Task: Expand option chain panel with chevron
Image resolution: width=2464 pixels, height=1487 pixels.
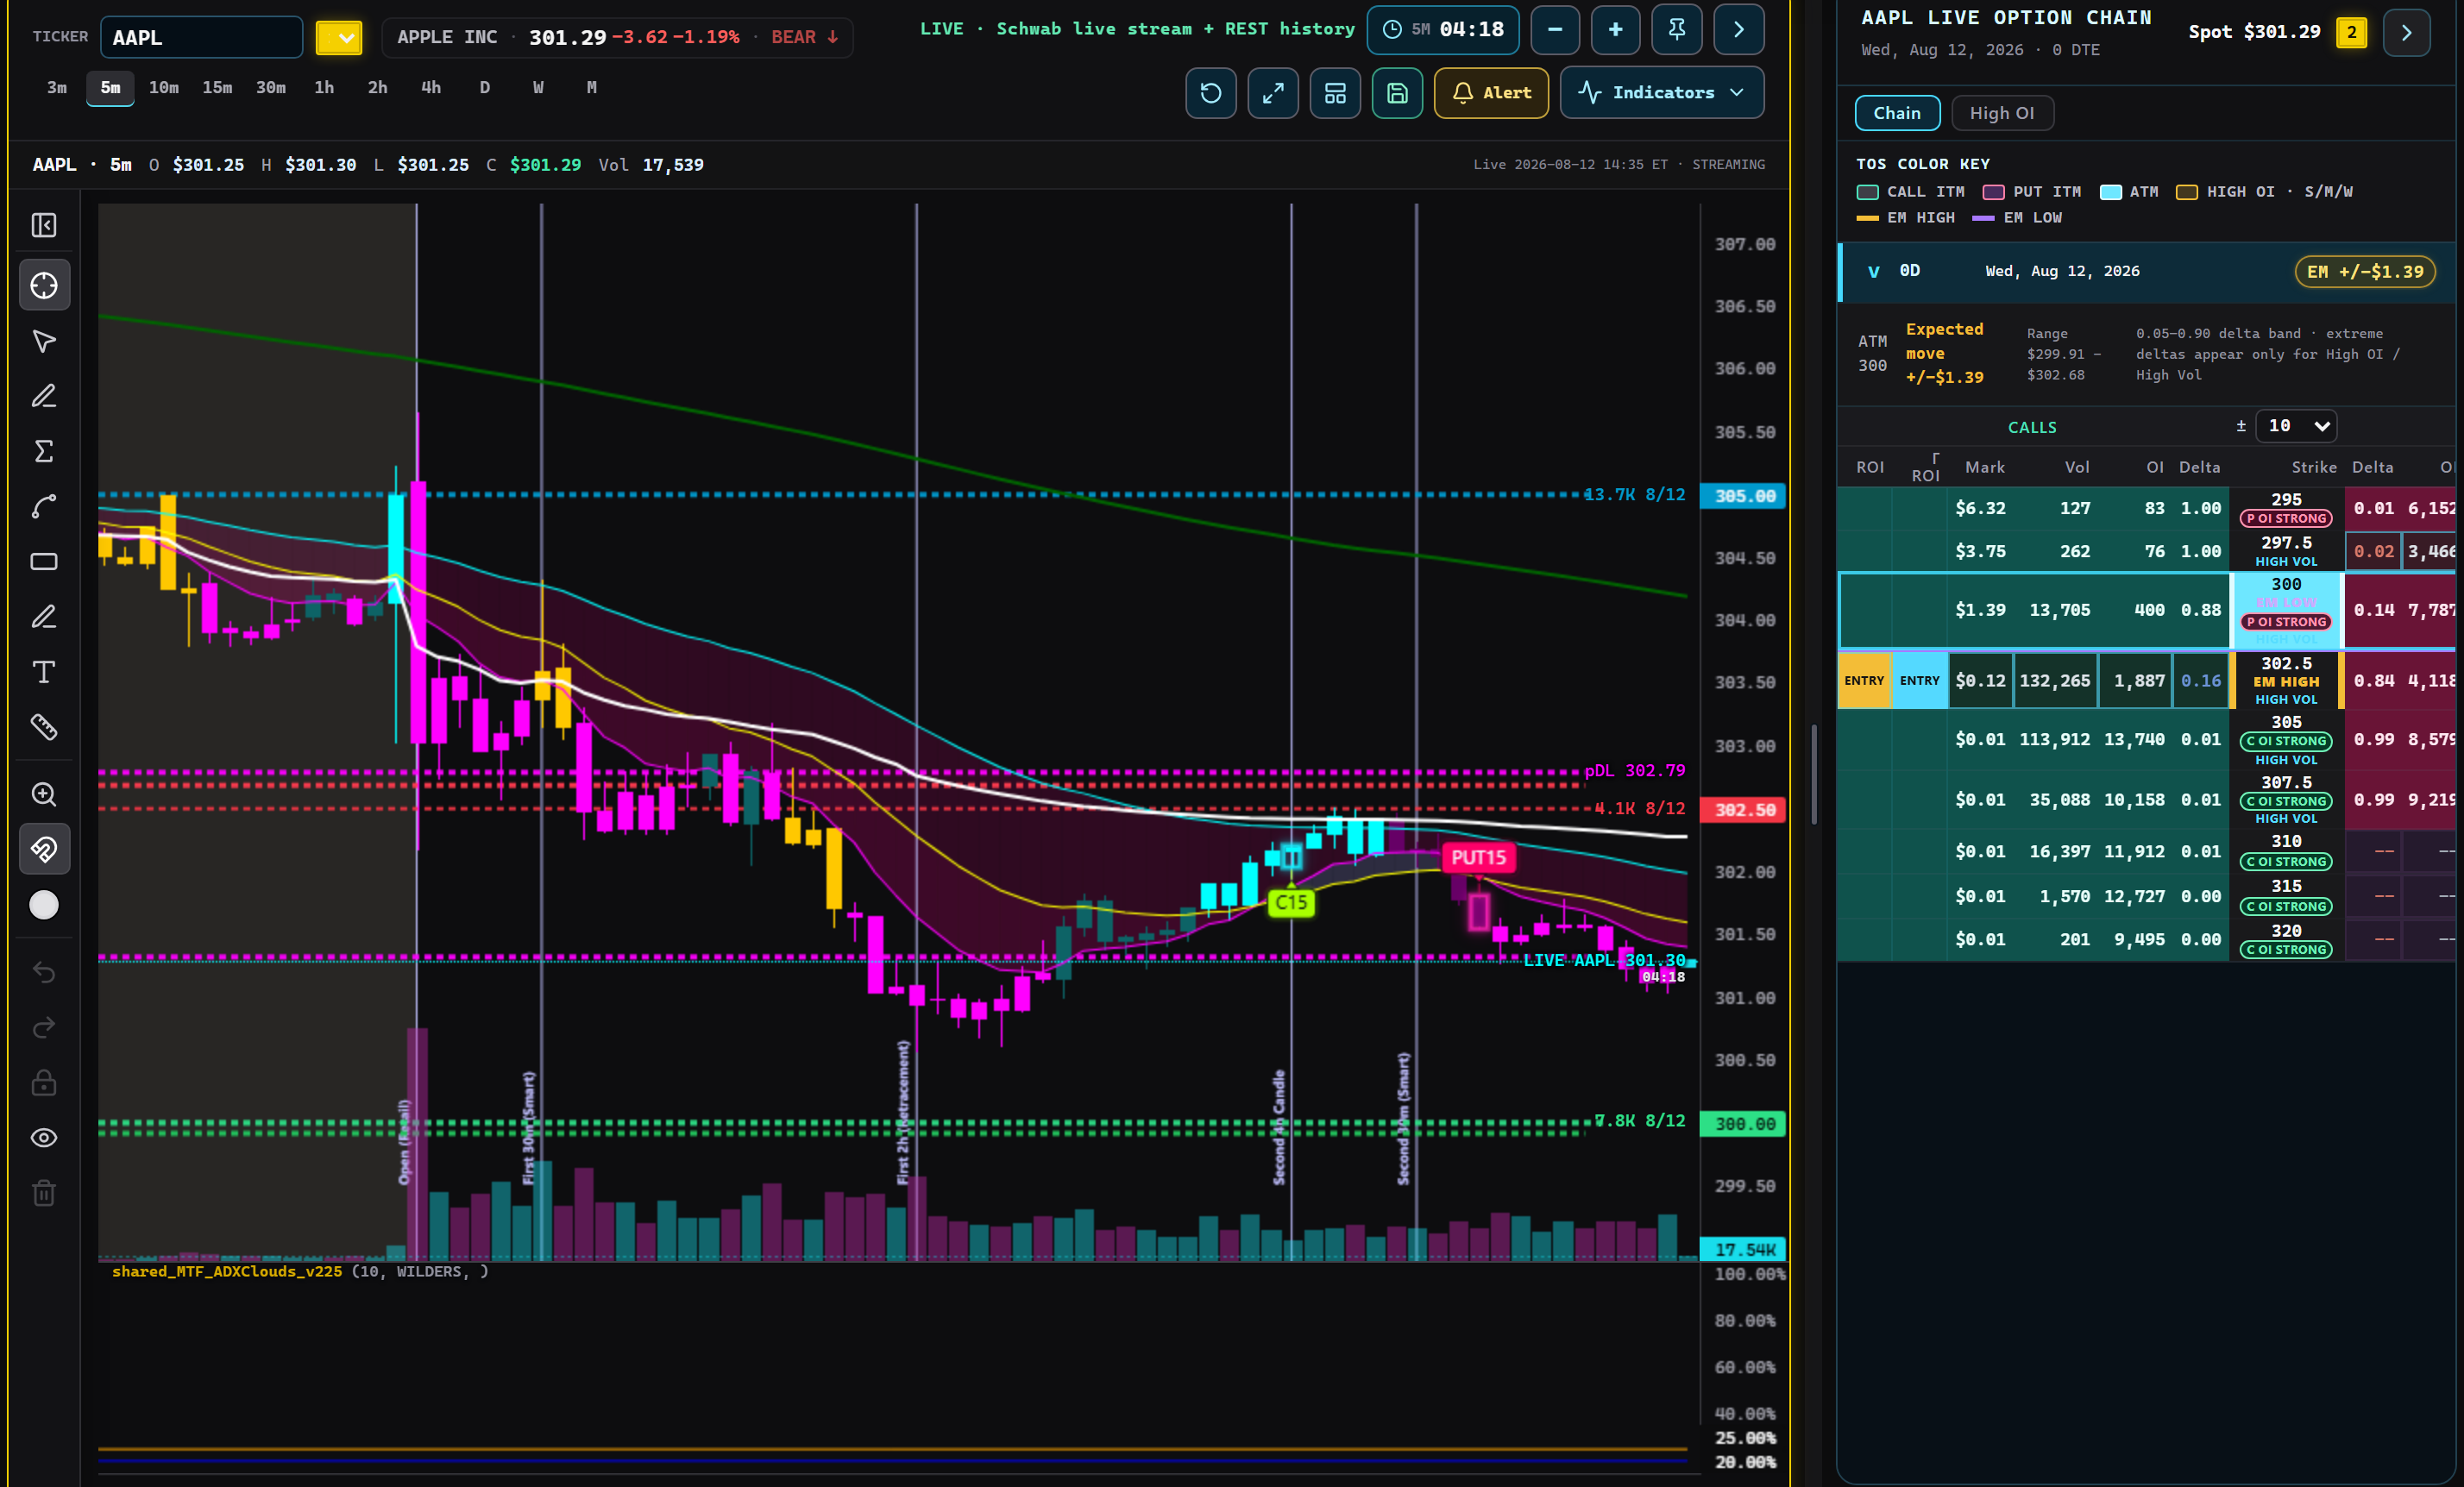Action: (2406, 33)
